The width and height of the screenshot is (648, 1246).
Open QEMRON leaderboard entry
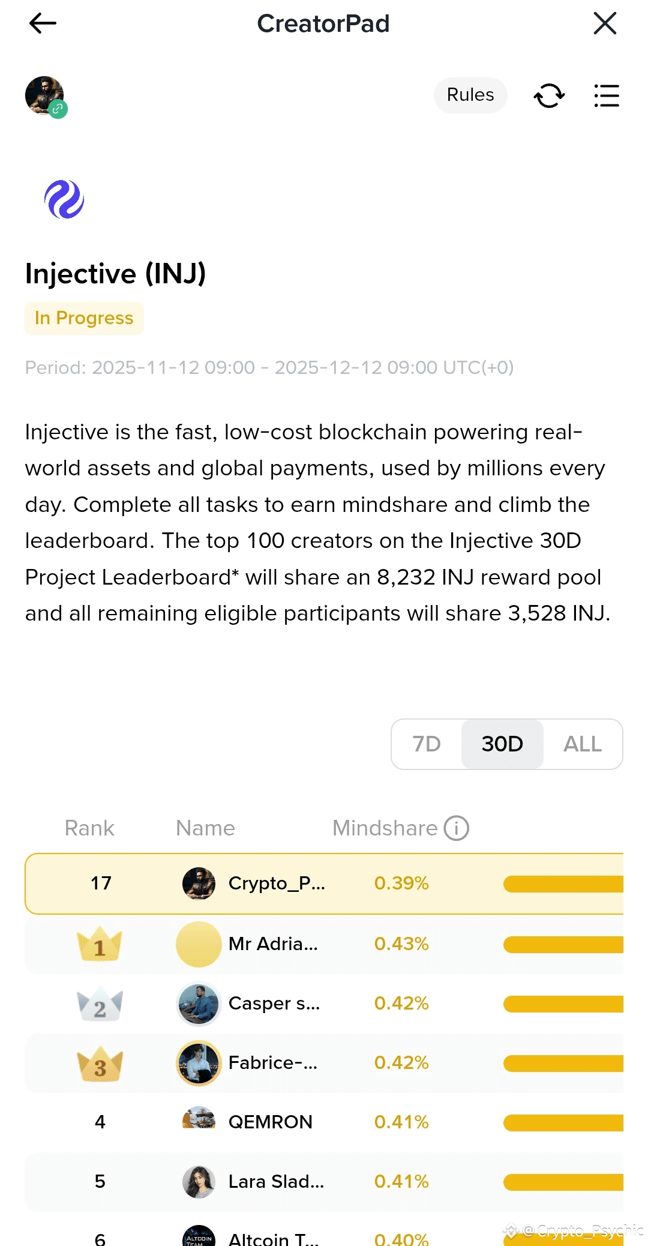[x=270, y=1122]
